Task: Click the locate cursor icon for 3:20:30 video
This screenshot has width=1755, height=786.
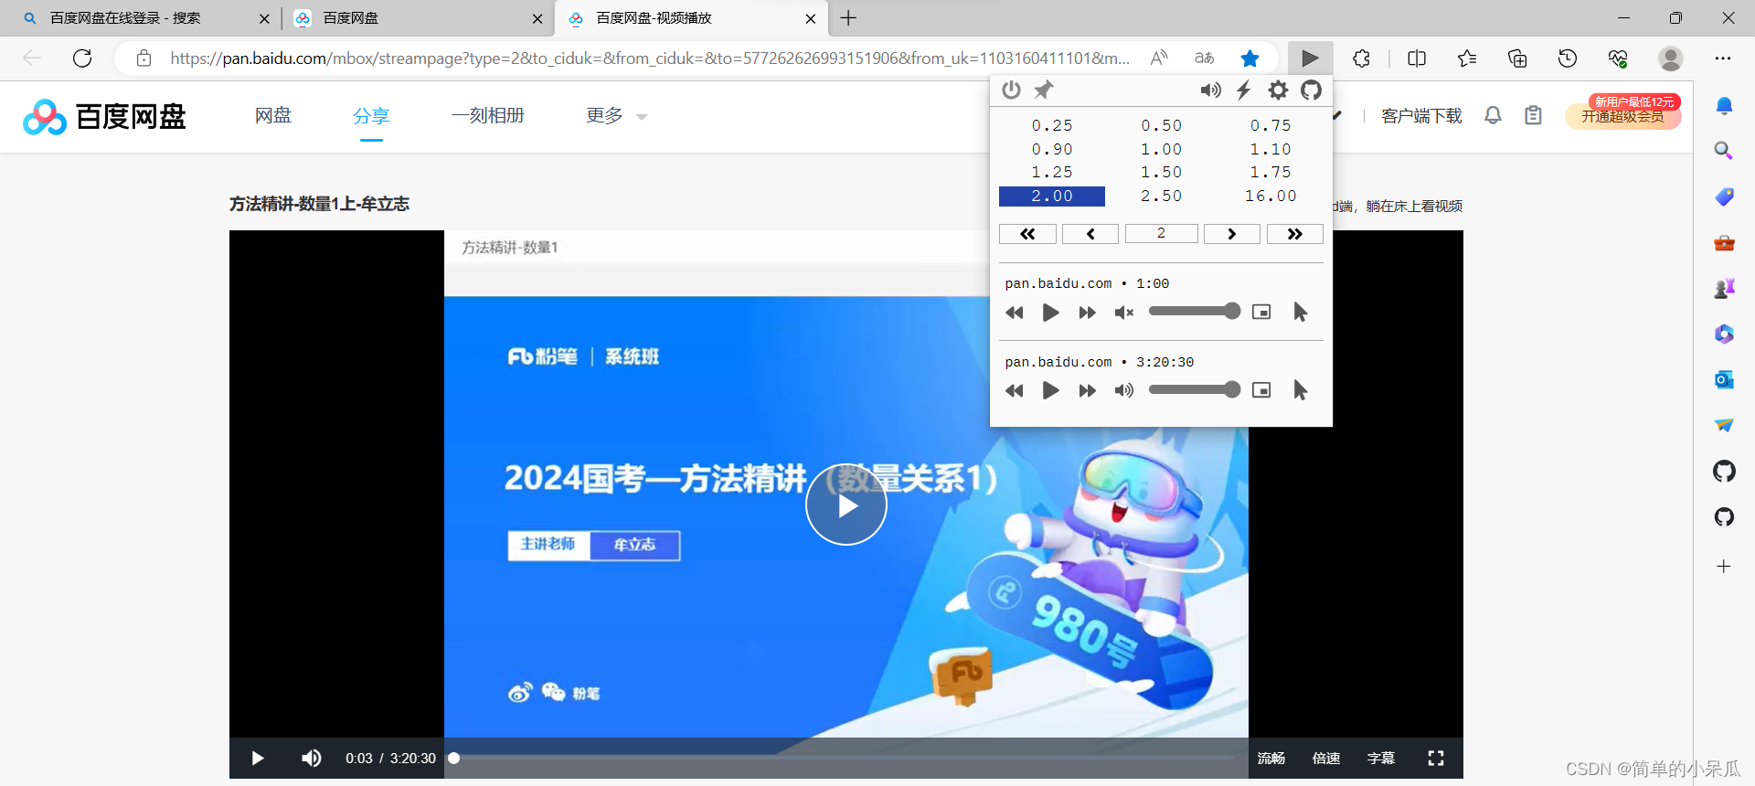Action: point(1300,391)
